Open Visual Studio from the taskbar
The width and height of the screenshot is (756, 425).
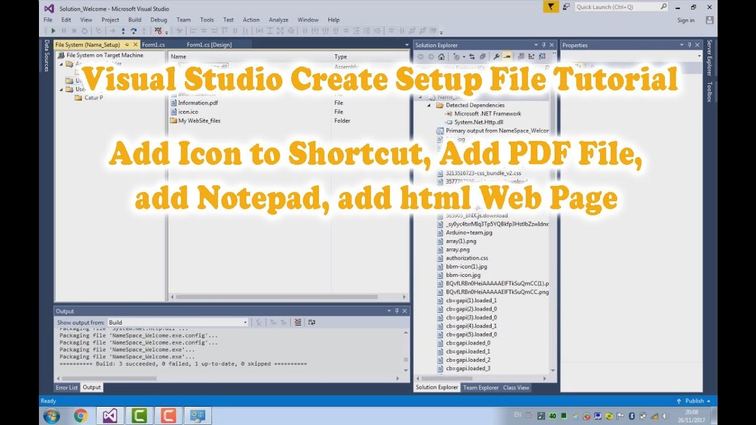[110, 416]
